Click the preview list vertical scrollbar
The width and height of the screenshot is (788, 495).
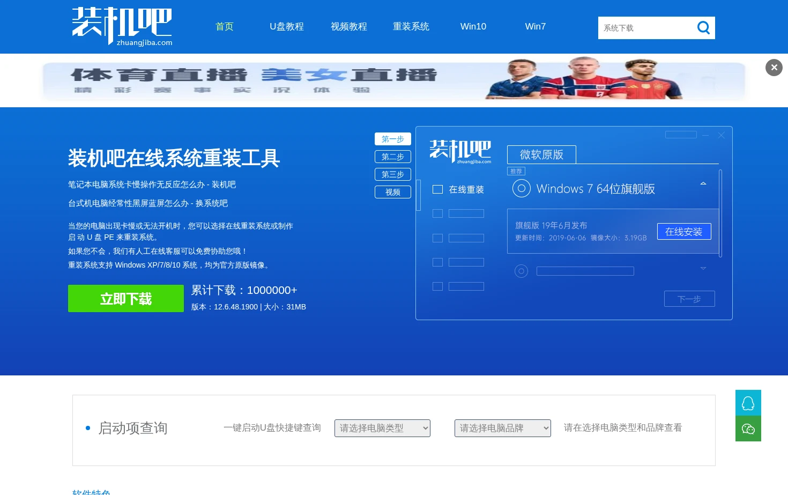[720, 213]
